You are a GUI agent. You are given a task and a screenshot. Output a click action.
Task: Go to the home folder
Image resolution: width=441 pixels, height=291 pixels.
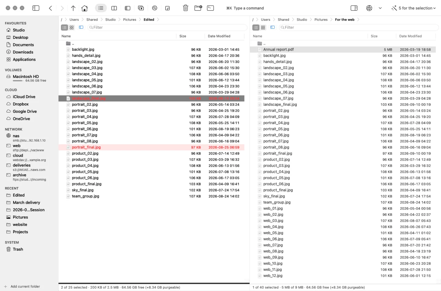click(x=85, y=8)
